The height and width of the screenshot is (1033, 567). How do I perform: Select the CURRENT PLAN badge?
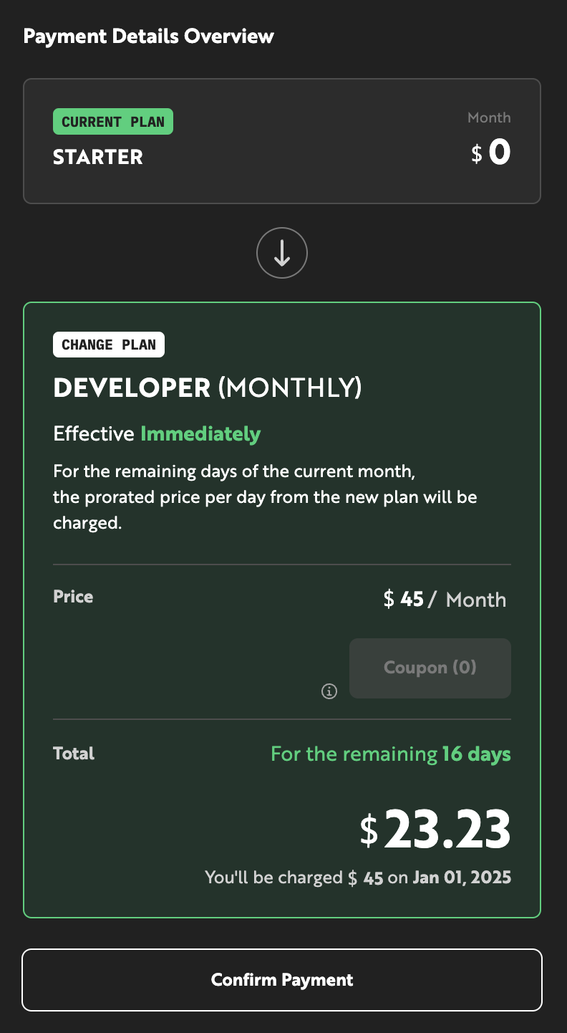click(x=112, y=121)
